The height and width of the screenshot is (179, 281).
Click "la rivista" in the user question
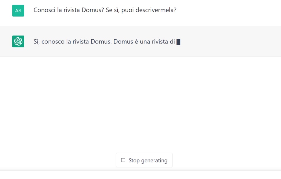tap(67, 10)
